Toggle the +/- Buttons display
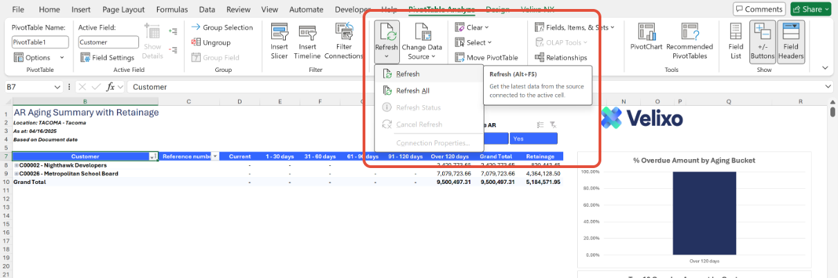 [x=762, y=41]
